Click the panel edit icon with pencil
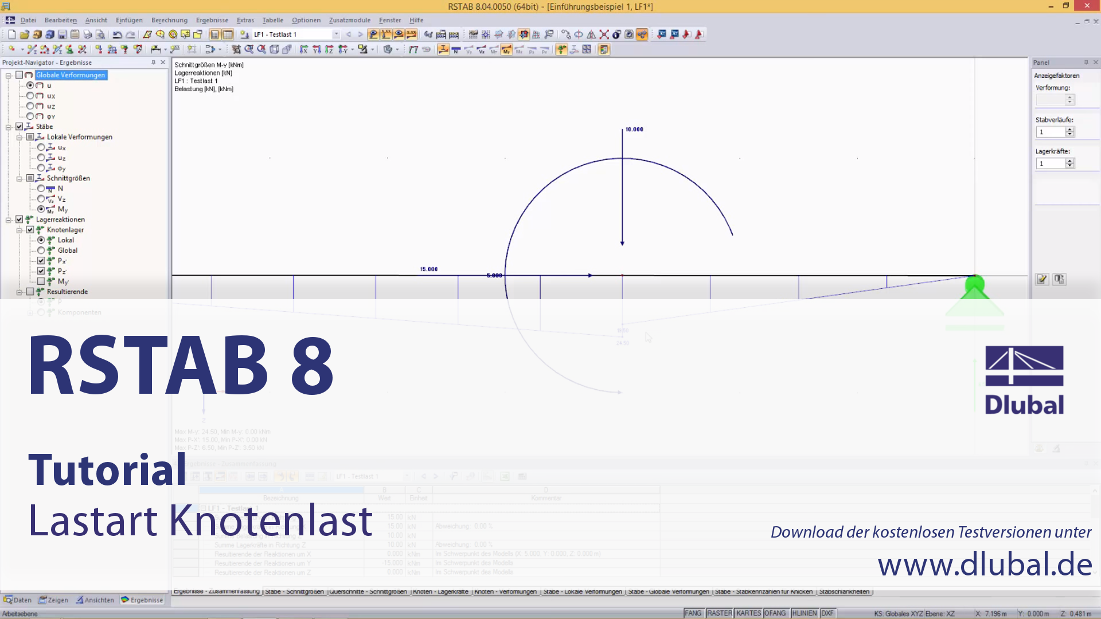The image size is (1101, 619). 1042,279
